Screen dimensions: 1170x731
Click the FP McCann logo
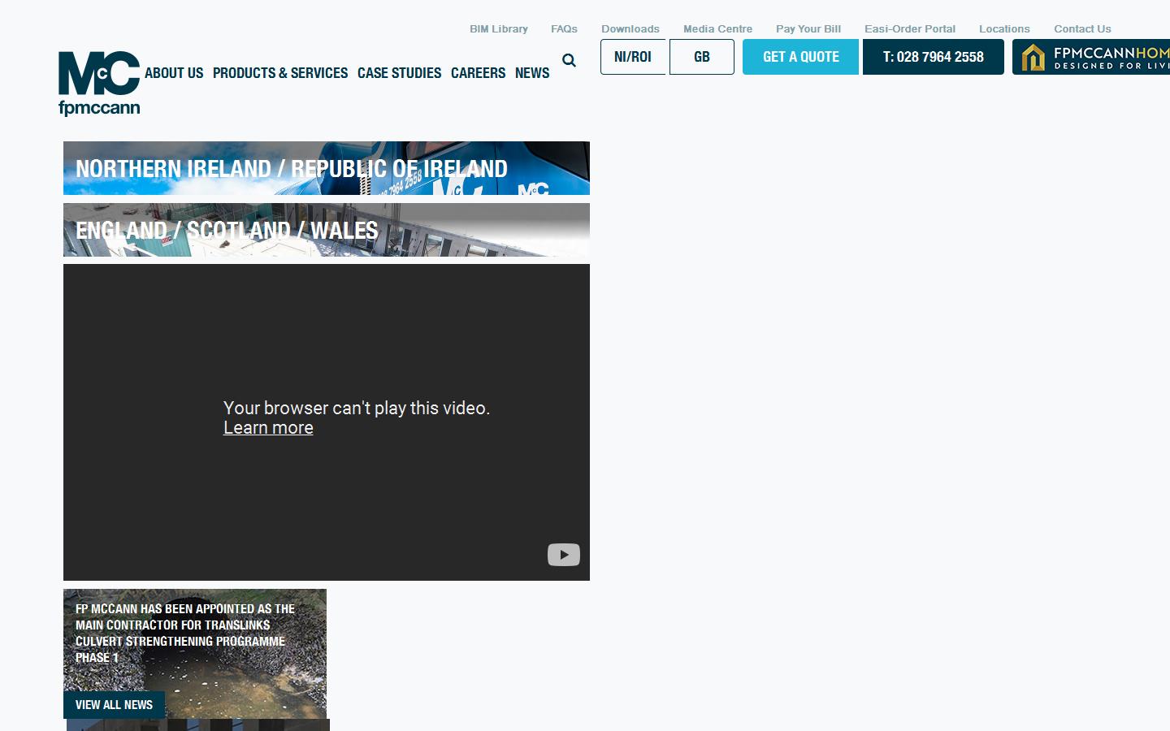99,83
